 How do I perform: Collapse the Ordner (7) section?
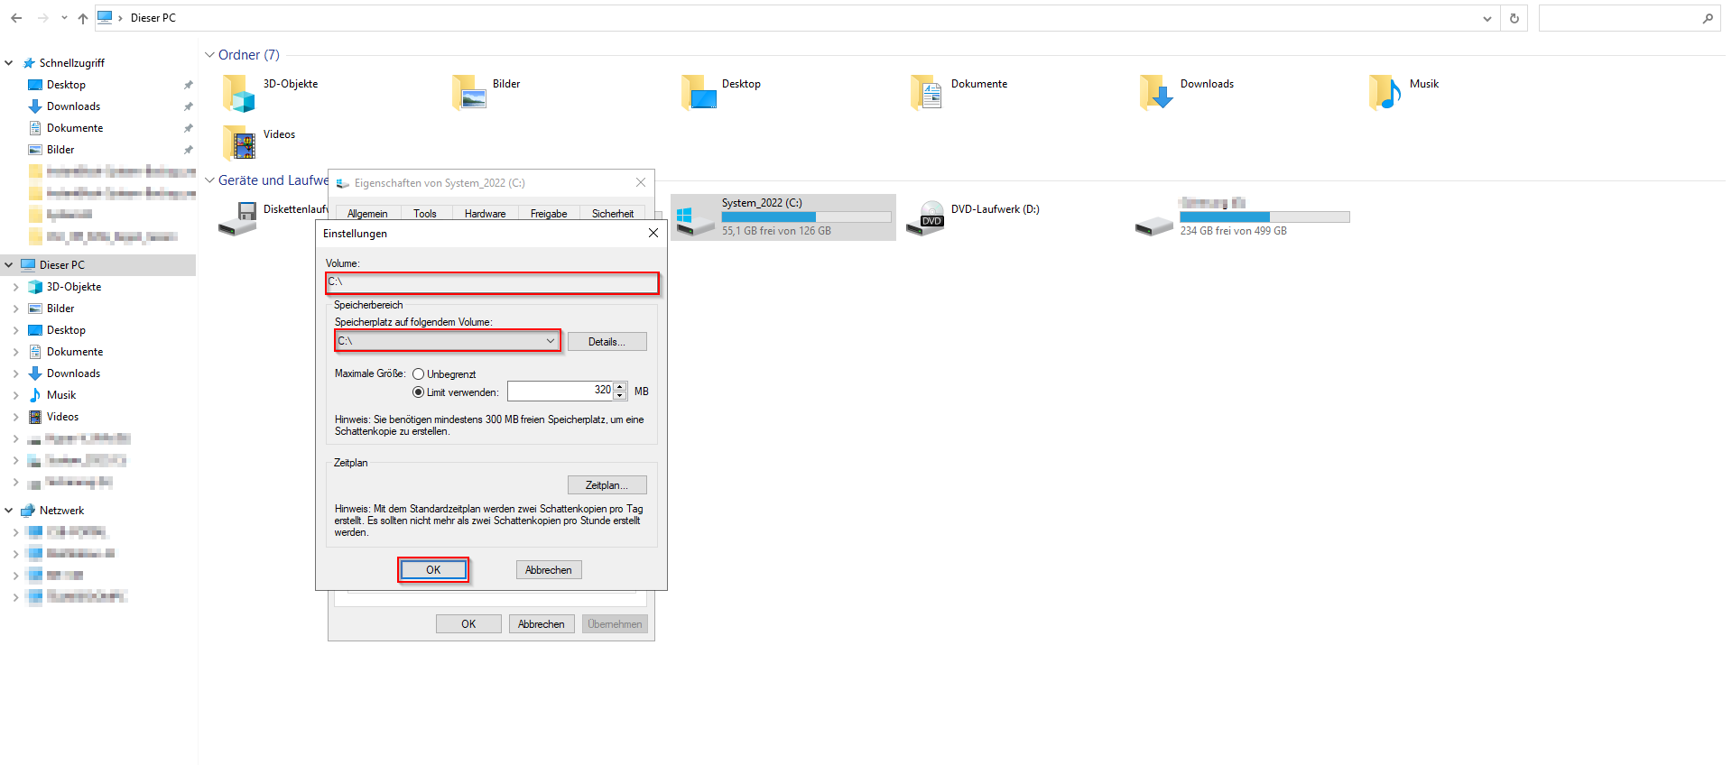click(x=209, y=55)
